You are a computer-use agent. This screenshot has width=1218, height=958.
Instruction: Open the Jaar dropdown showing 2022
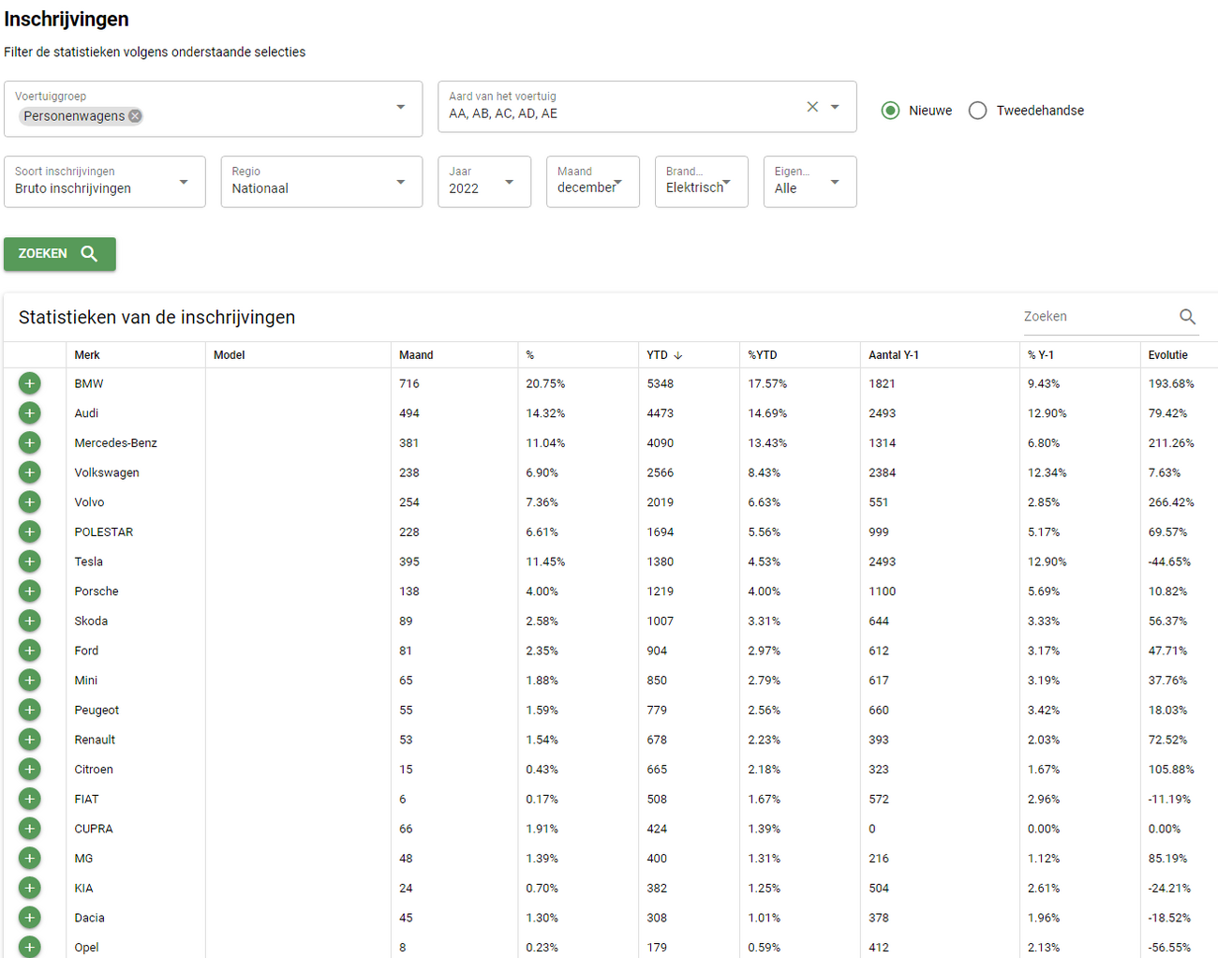point(484,182)
